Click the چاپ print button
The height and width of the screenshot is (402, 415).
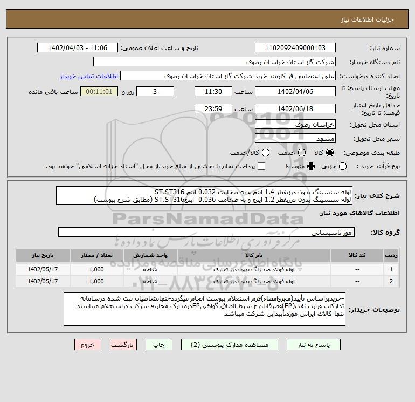tap(159, 345)
